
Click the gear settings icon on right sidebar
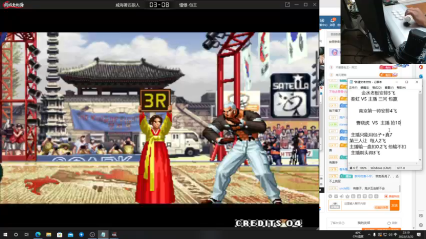click(x=421, y=225)
